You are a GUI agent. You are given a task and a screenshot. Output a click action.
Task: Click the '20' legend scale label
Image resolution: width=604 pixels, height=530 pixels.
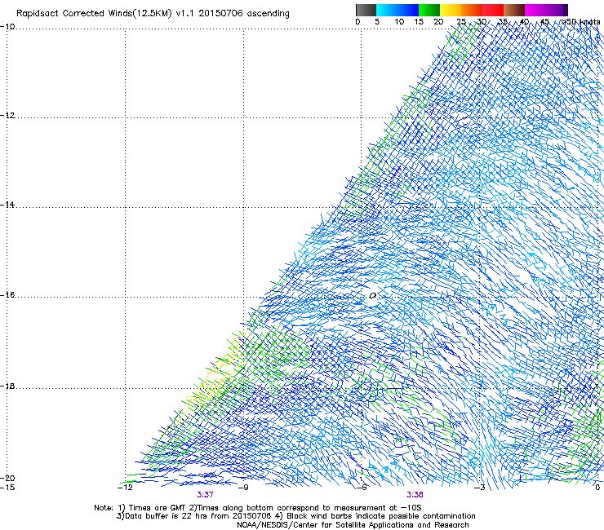pyautogui.click(x=438, y=22)
